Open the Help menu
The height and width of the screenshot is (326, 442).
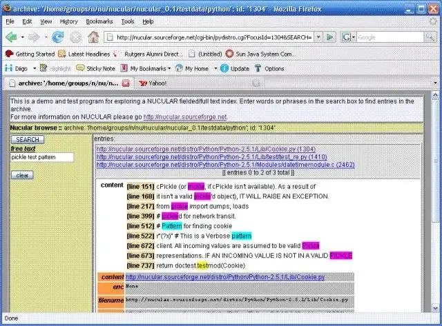[x=148, y=21]
